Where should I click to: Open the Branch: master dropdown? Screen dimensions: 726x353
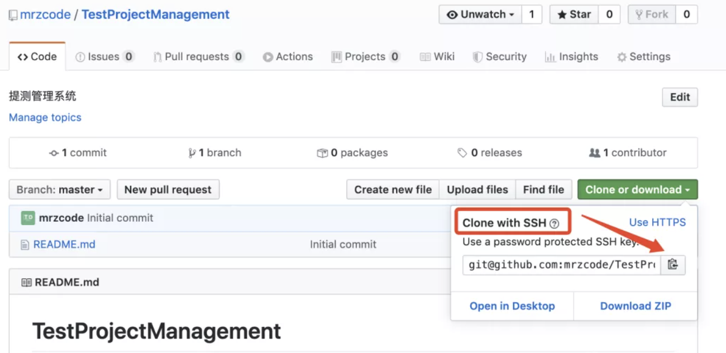coord(60,189)
